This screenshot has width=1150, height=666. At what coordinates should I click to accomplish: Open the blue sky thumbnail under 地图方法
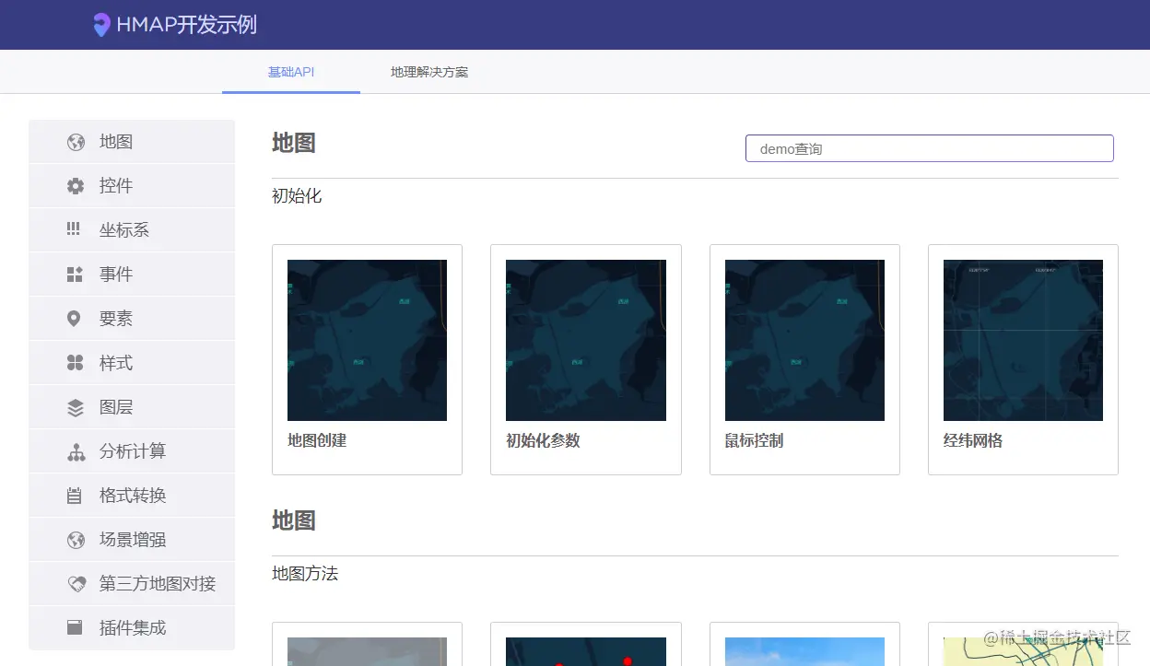click(x=804, y=651)
